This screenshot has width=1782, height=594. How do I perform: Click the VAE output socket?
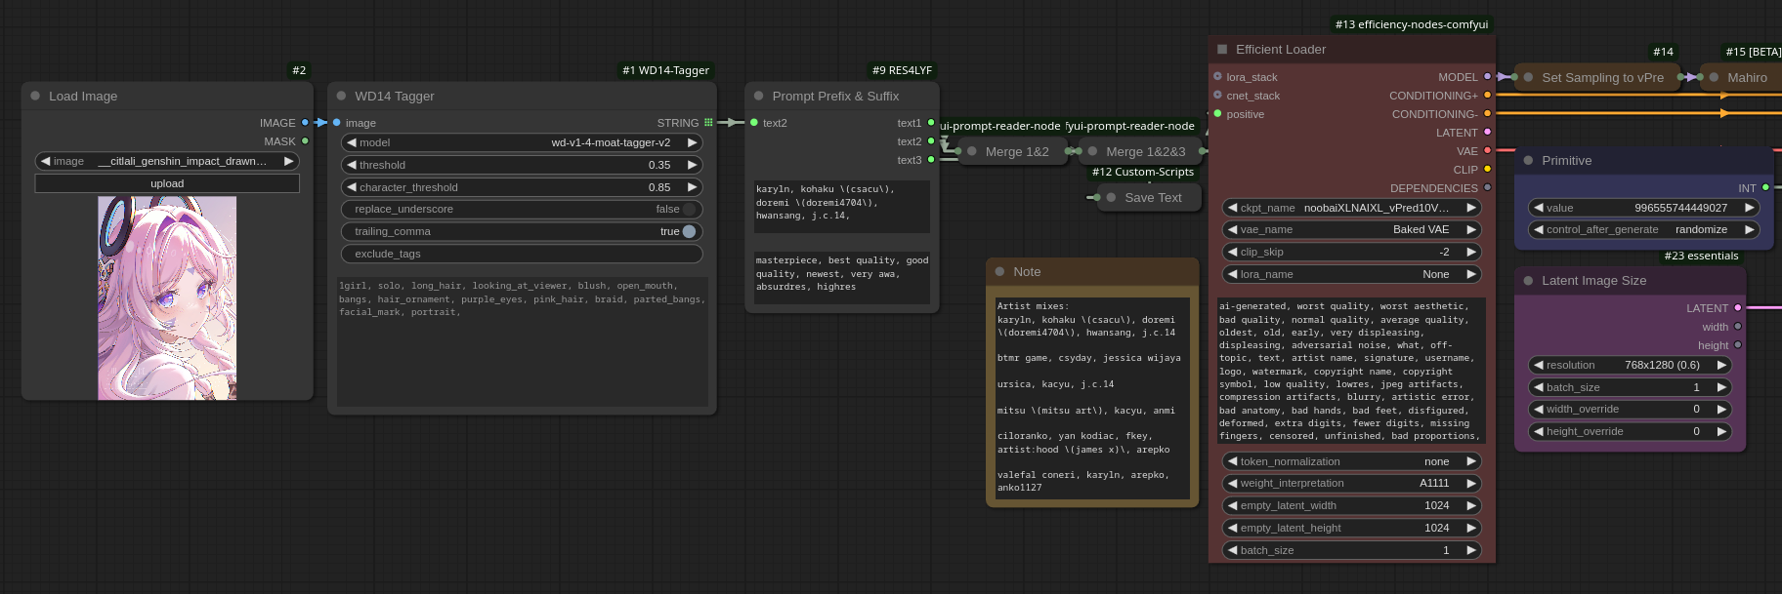coord(1488,150)
